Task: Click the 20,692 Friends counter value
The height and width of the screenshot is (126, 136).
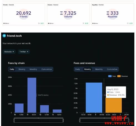Action: pos(24,13)
